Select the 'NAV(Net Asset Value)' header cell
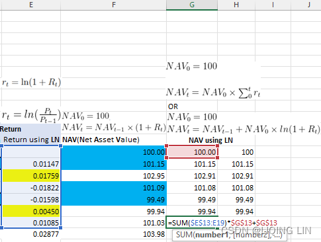Image resolution: width=321 pixels, height=242 pixels. (114, 140)
